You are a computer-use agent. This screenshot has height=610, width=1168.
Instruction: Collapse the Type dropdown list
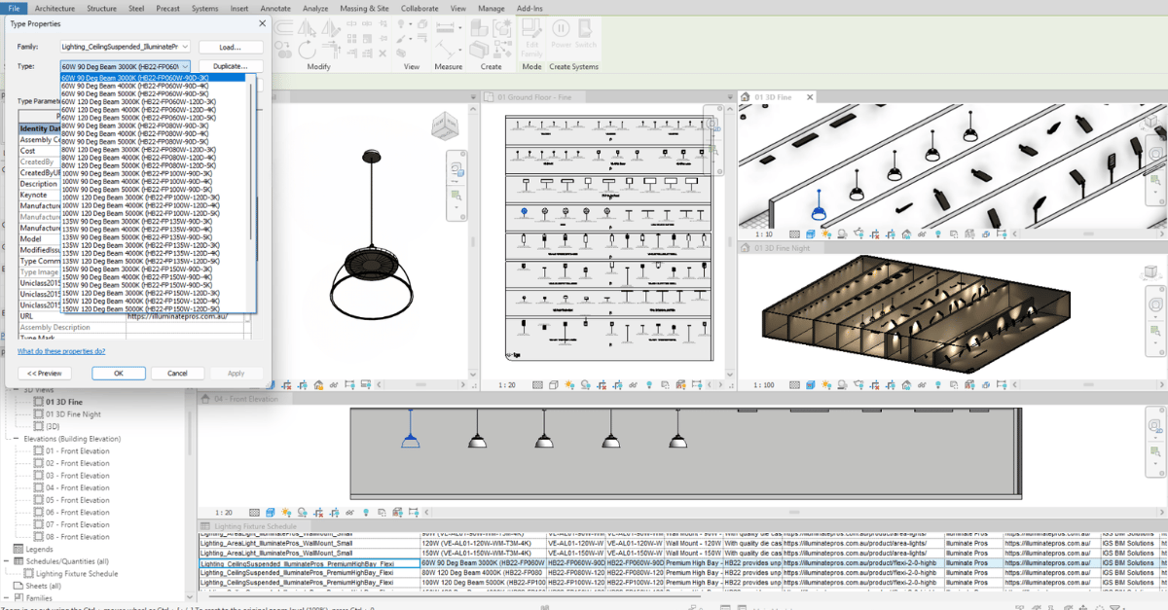185,66
